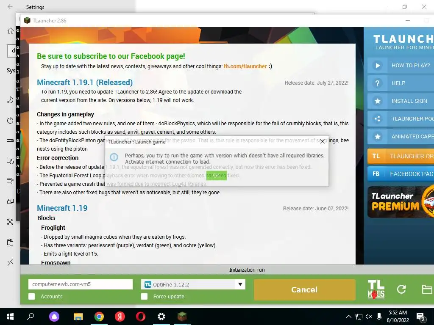
Task: Open Windows Start menu
Action: [x=10, y=317]
